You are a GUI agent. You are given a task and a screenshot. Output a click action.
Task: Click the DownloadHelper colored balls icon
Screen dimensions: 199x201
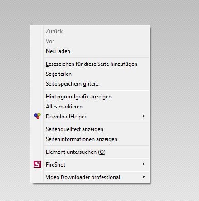(x=37, y=116)
